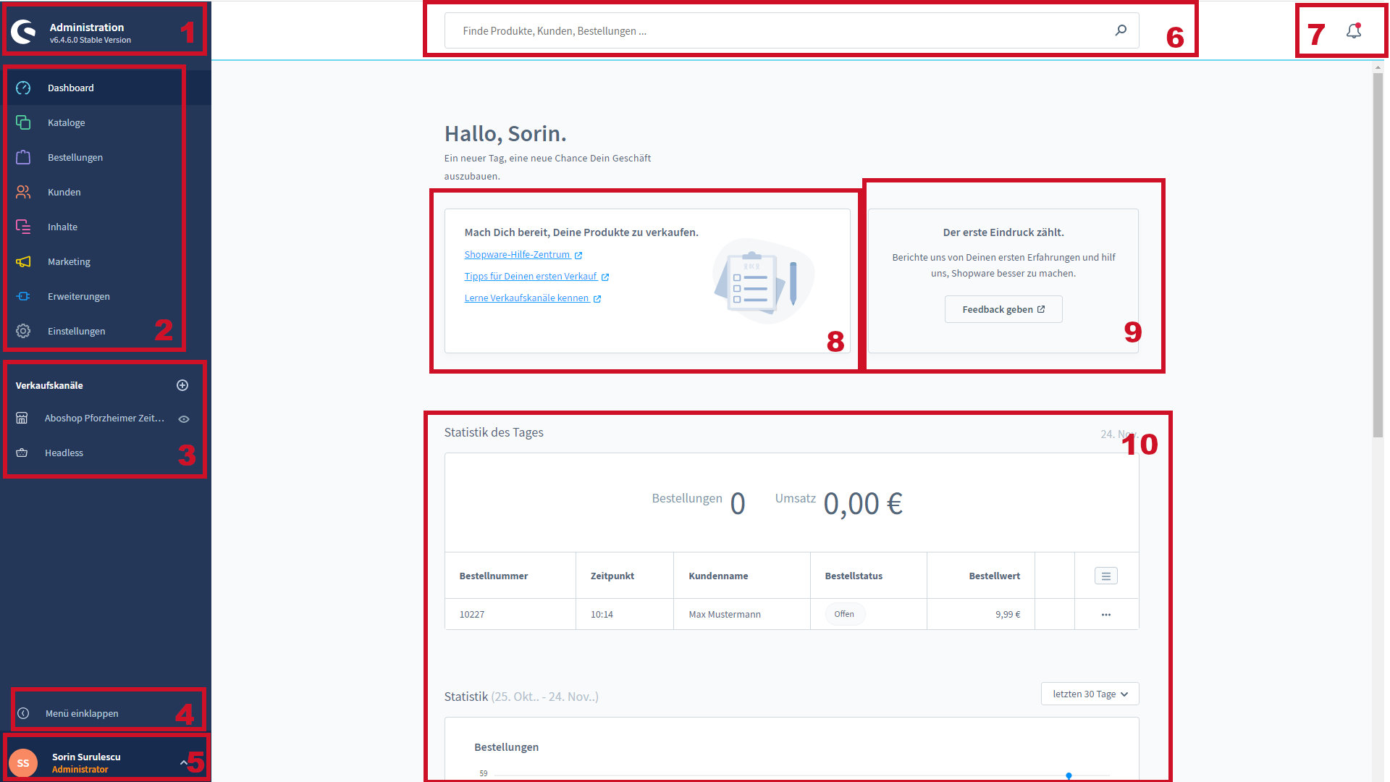Click the Feedback geben button
The height and width of the screenshot is (782, 1390).
pos(1003,309)
